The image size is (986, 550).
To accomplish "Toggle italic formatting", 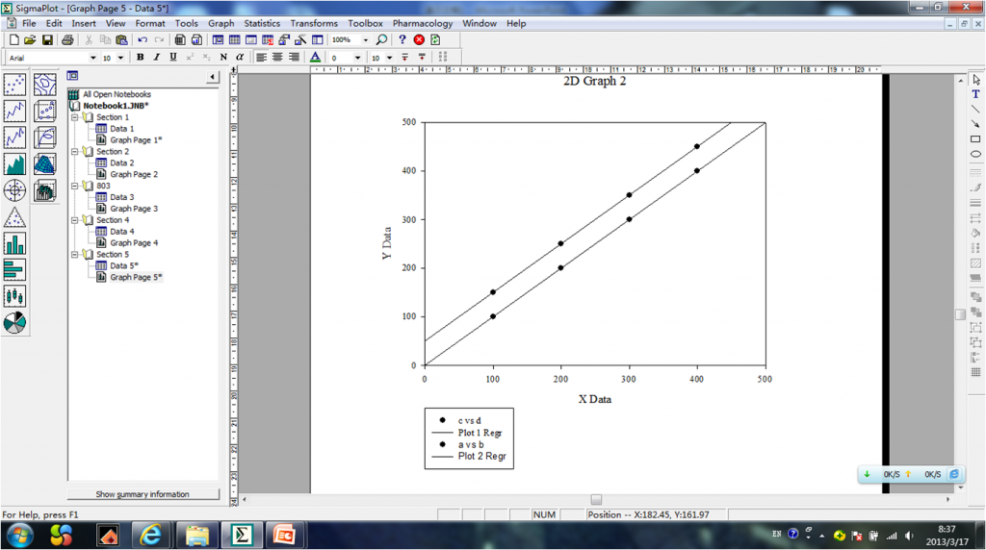I will pos(157,57).
